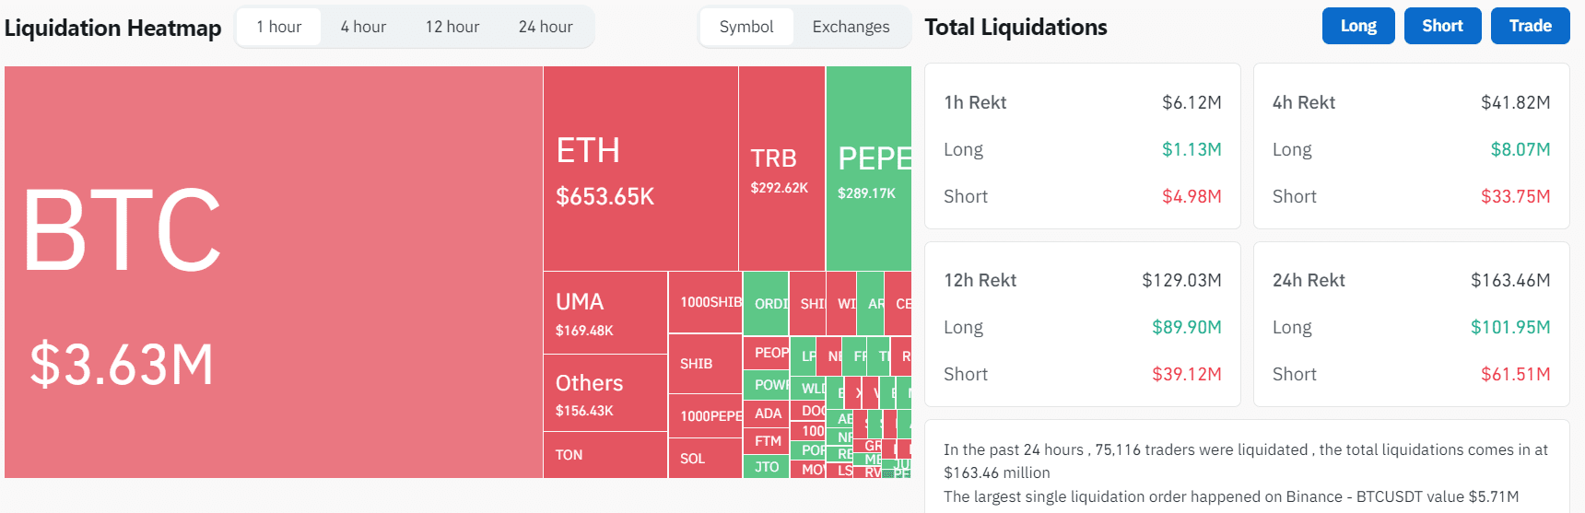Select the SOL heatmap tile

click(x=705, y=458)
